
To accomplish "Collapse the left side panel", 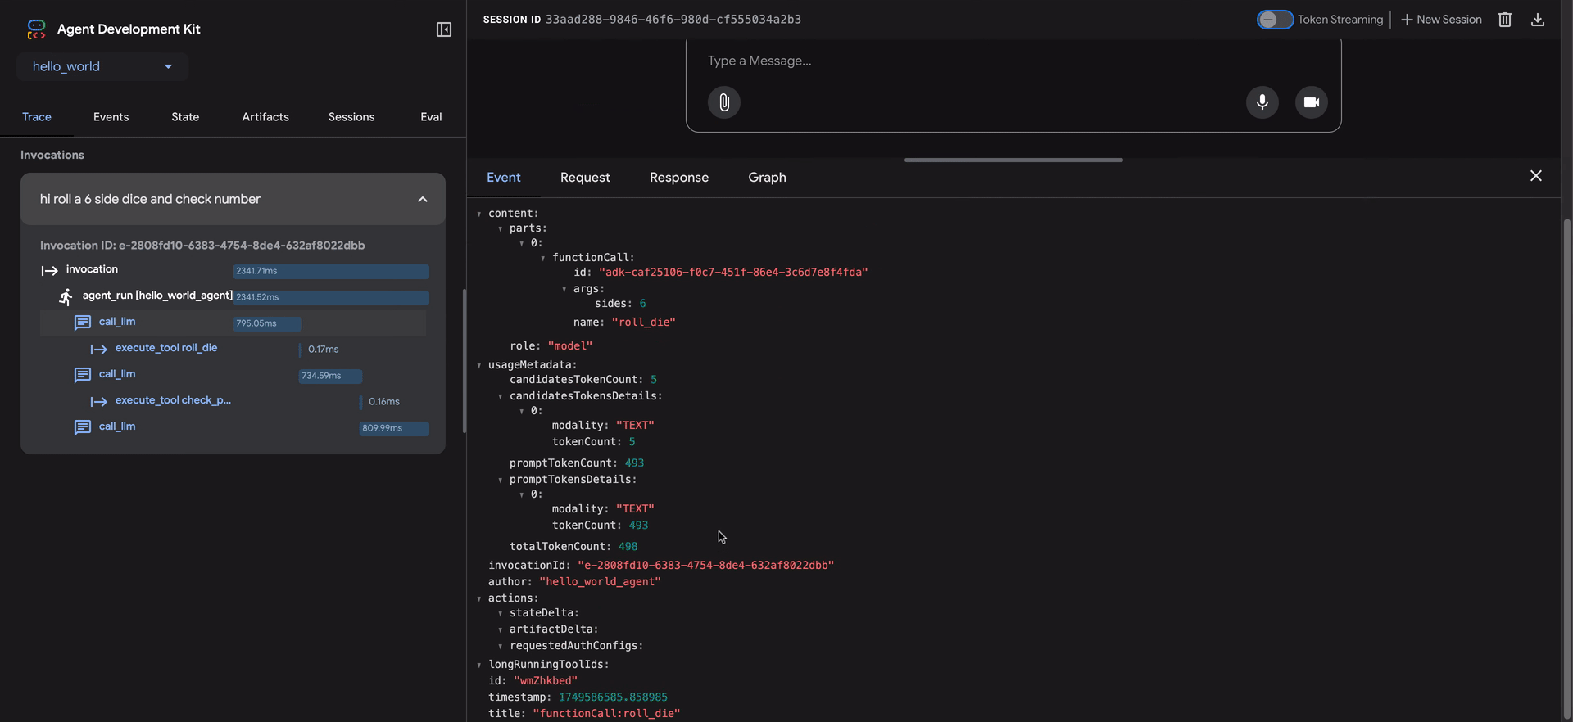I will [443, 29].
